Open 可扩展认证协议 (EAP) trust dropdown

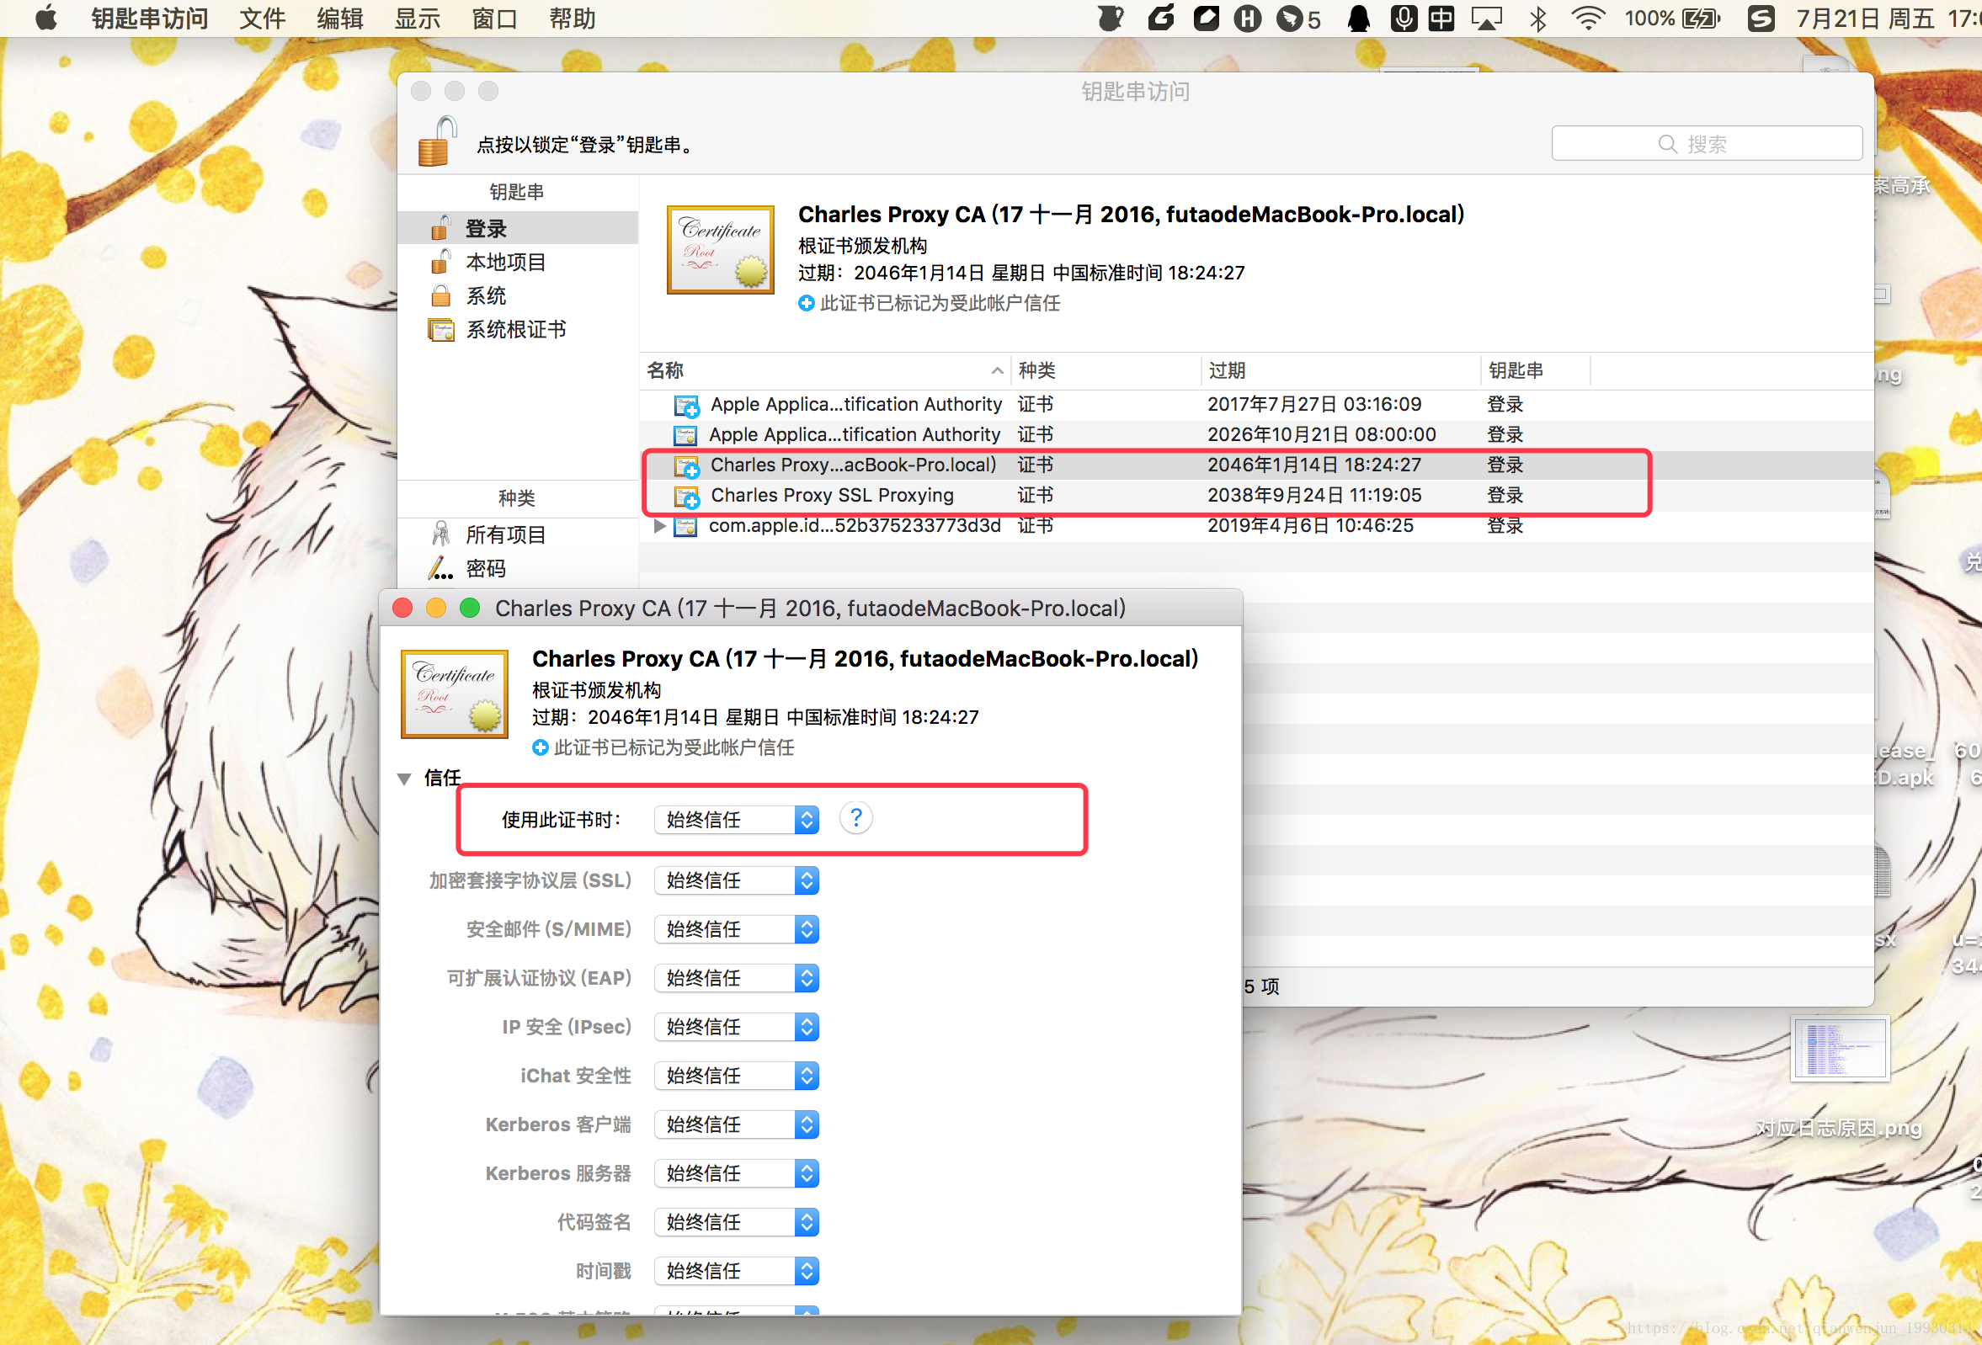pyautogui.click(x=736, y=978)
